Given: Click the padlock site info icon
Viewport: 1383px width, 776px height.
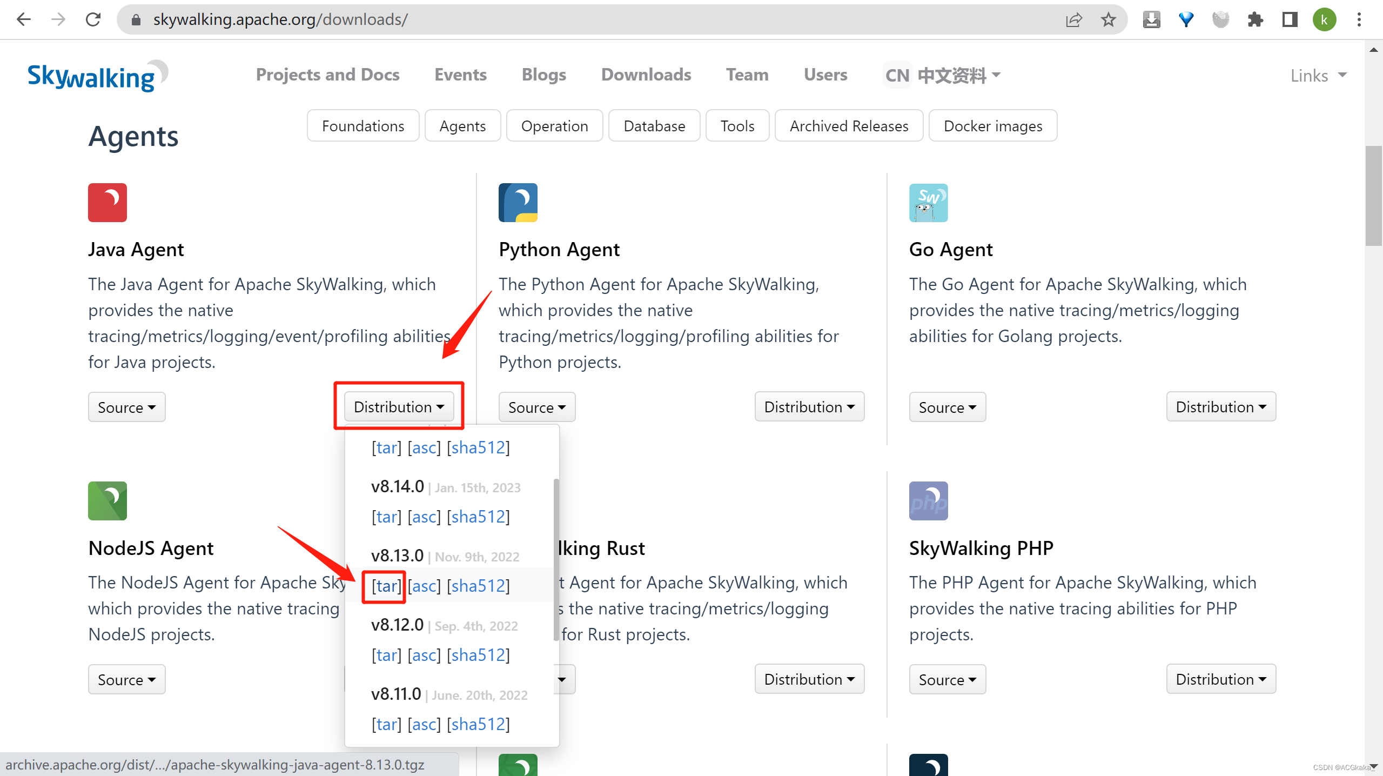Looking at the screenshot, I should pyautogui.click(x=136, y=20).
